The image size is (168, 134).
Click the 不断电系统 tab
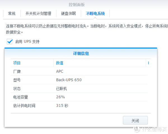(95, 13)
